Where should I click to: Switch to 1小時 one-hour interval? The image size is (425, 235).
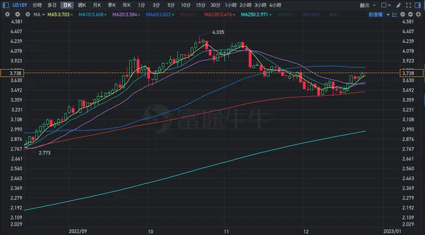tap(231, 5)
